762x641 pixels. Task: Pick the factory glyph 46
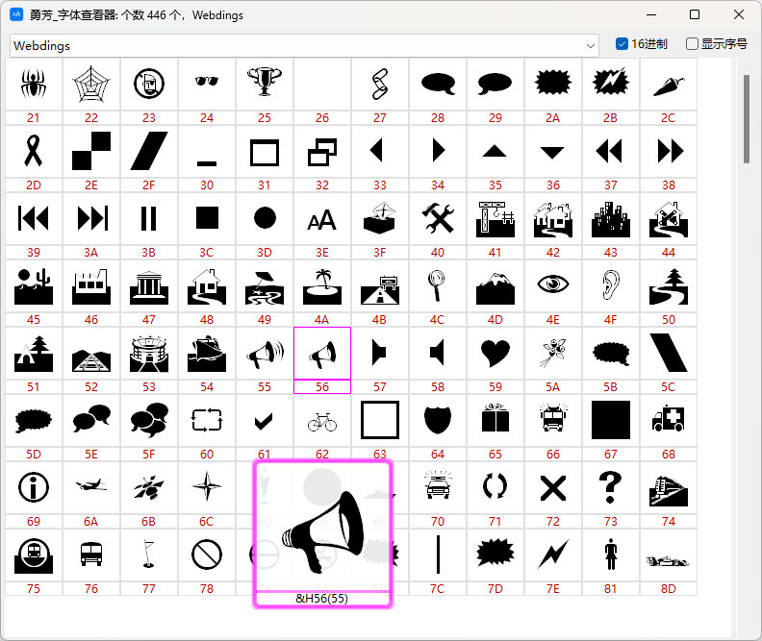[x=91, y=286]
